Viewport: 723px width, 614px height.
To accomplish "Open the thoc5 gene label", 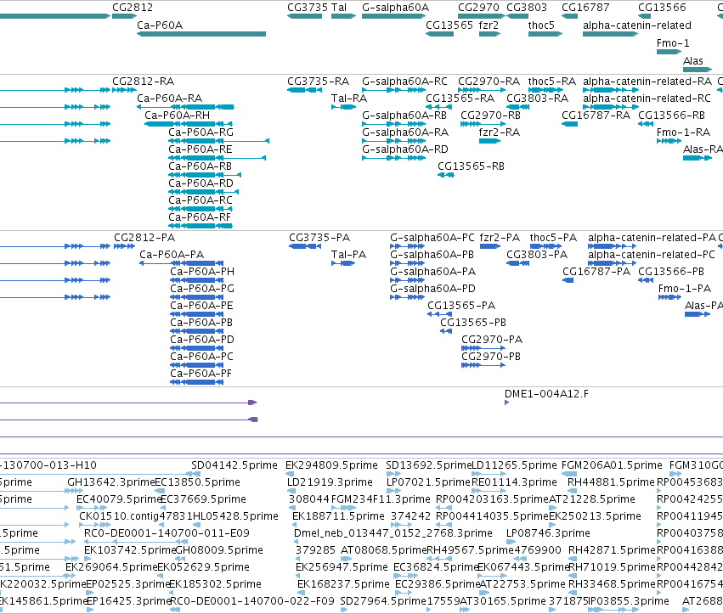I will 541,25.
